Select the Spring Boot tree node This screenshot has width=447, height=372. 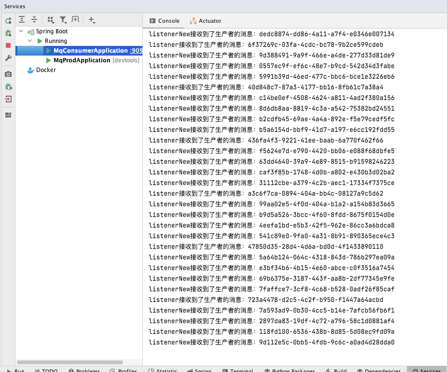(x=52, y=31)
